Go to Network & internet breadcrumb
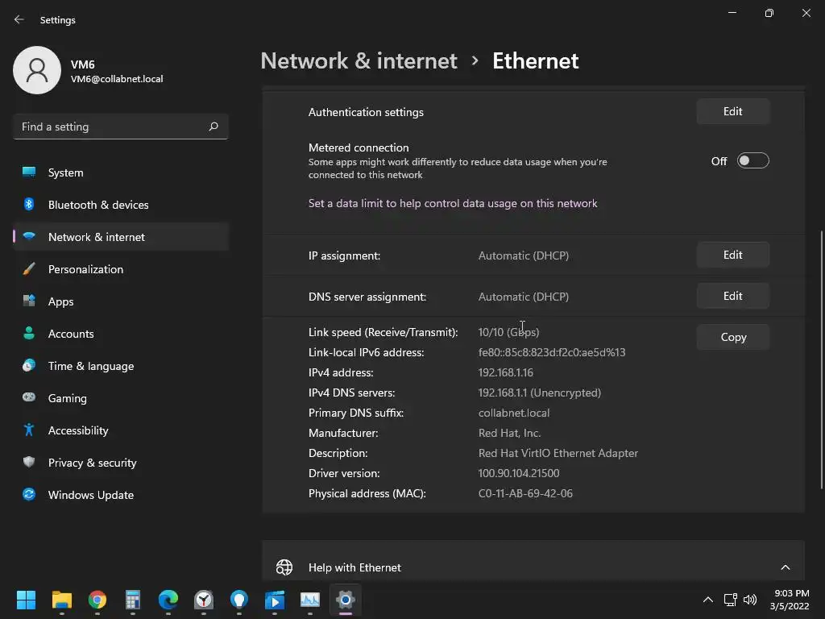The height and width of the screenshot is (619, 825). [x=359, y=60]
